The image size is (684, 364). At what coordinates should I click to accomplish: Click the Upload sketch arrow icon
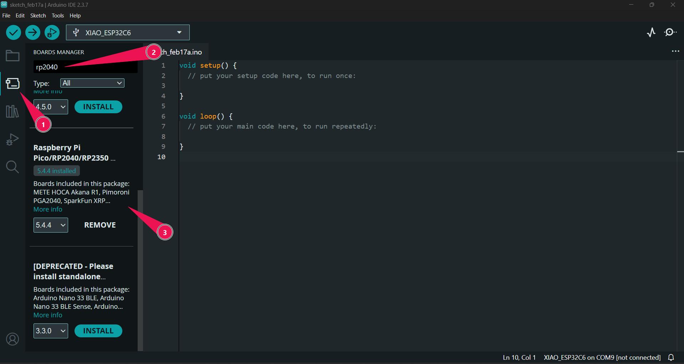pyautogui.click(x=32, y=32)
